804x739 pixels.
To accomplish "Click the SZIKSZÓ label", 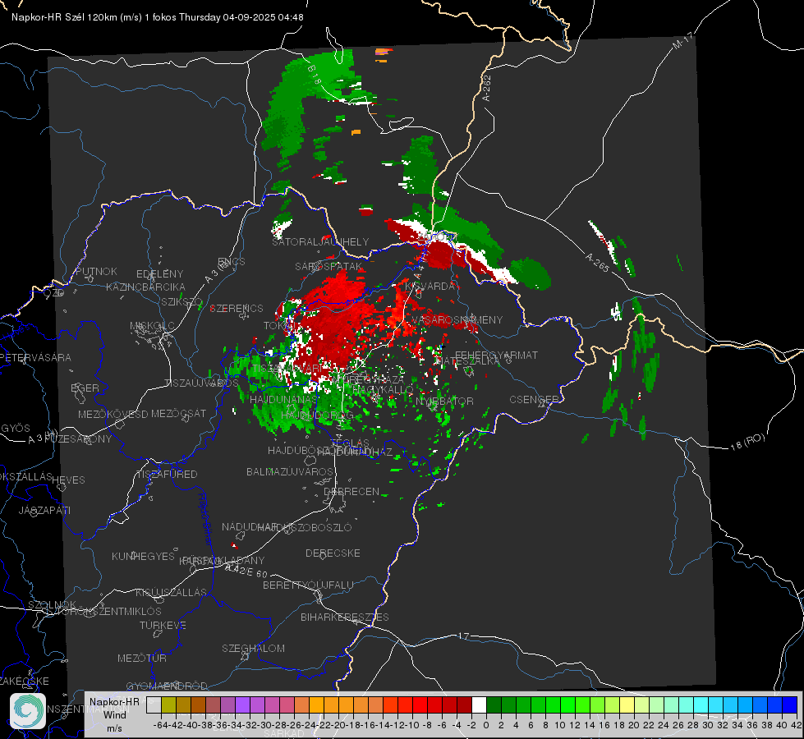I will click(182, 301).
